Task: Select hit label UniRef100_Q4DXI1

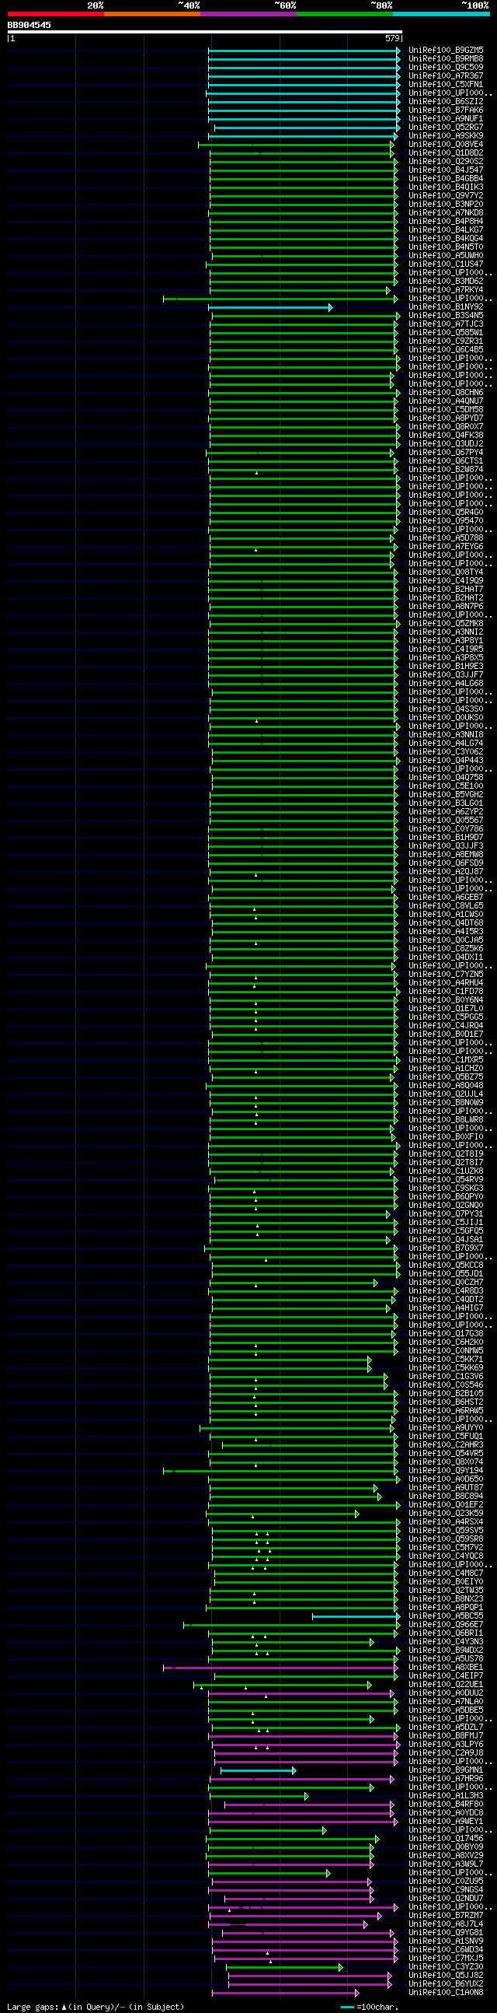Action: (446, 957)
